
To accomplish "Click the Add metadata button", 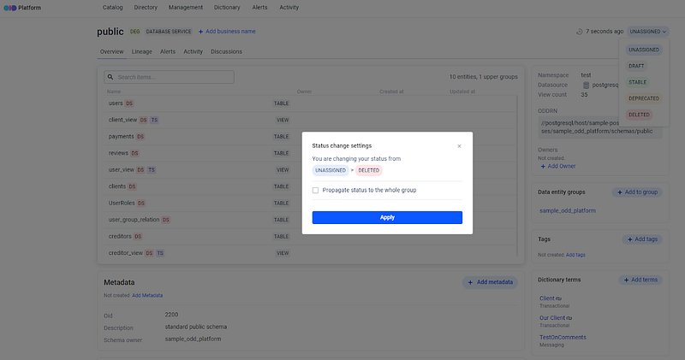I will click(490, 282).
